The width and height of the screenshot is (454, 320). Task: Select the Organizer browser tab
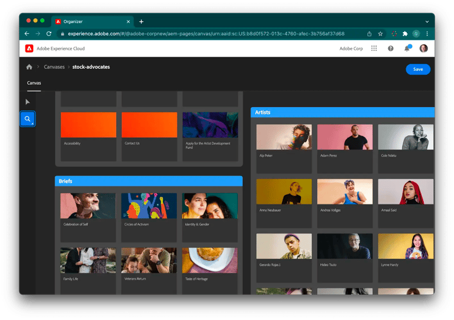point(93,21)
